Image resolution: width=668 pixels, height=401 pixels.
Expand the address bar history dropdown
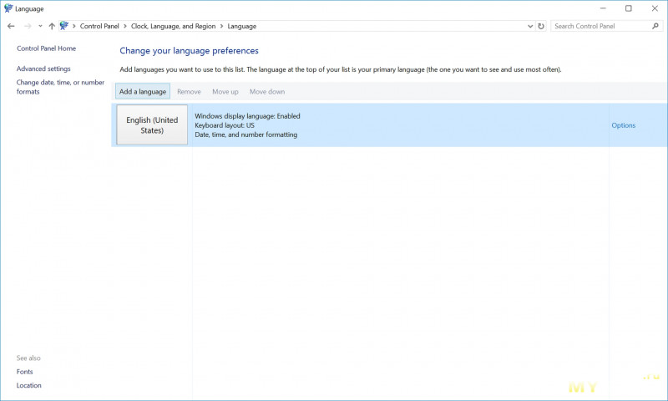pyautogui.click(x=531, y=26)
